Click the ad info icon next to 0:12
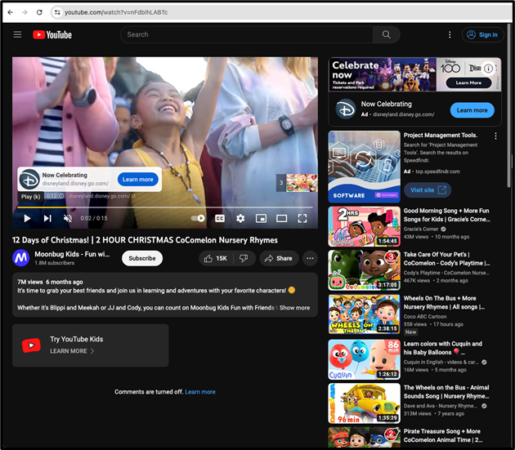Viewport: 515px width, 450px height. 61,196
